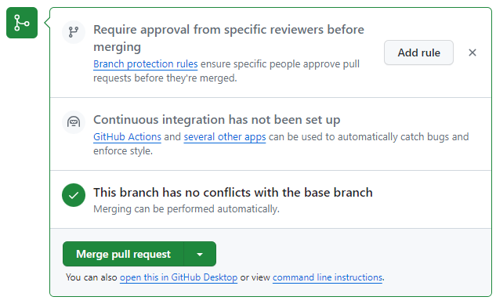Click the git branch icon beside reviewer approval

pos(74,32)
